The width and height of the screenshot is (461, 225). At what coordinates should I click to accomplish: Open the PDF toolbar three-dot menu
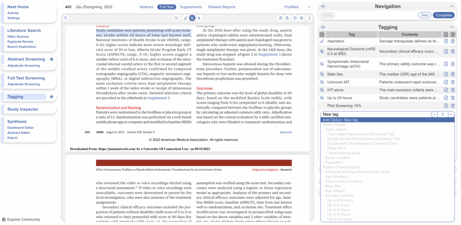309,18
